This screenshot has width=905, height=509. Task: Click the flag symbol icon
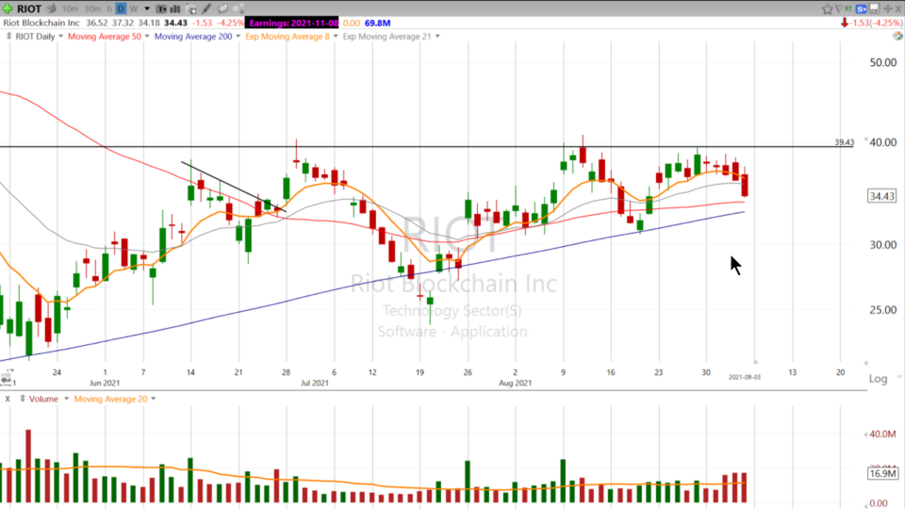pyautogui.click(x=839, y=8)
